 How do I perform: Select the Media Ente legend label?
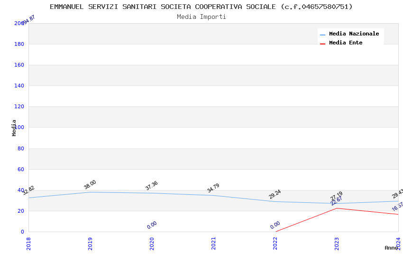[x=346, y=43]
